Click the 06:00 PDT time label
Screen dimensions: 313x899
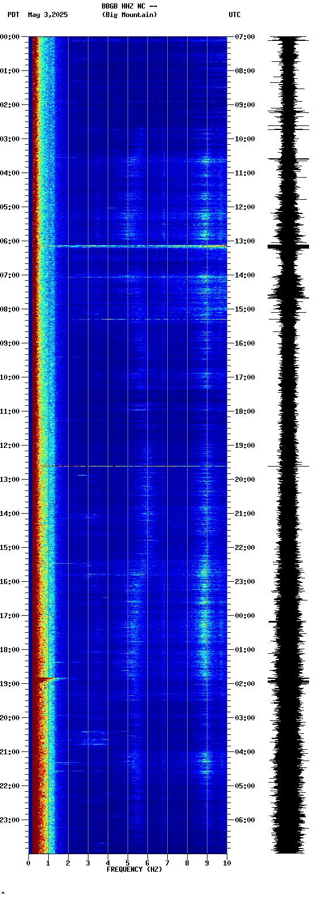tap(10, 241)
